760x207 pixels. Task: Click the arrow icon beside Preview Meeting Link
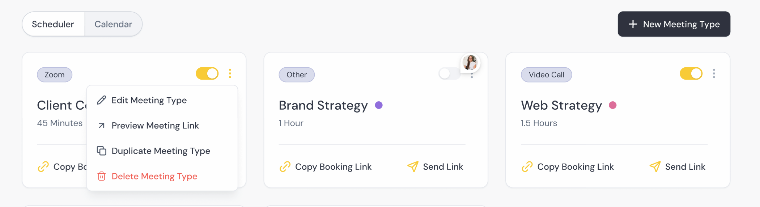point(102,126)
